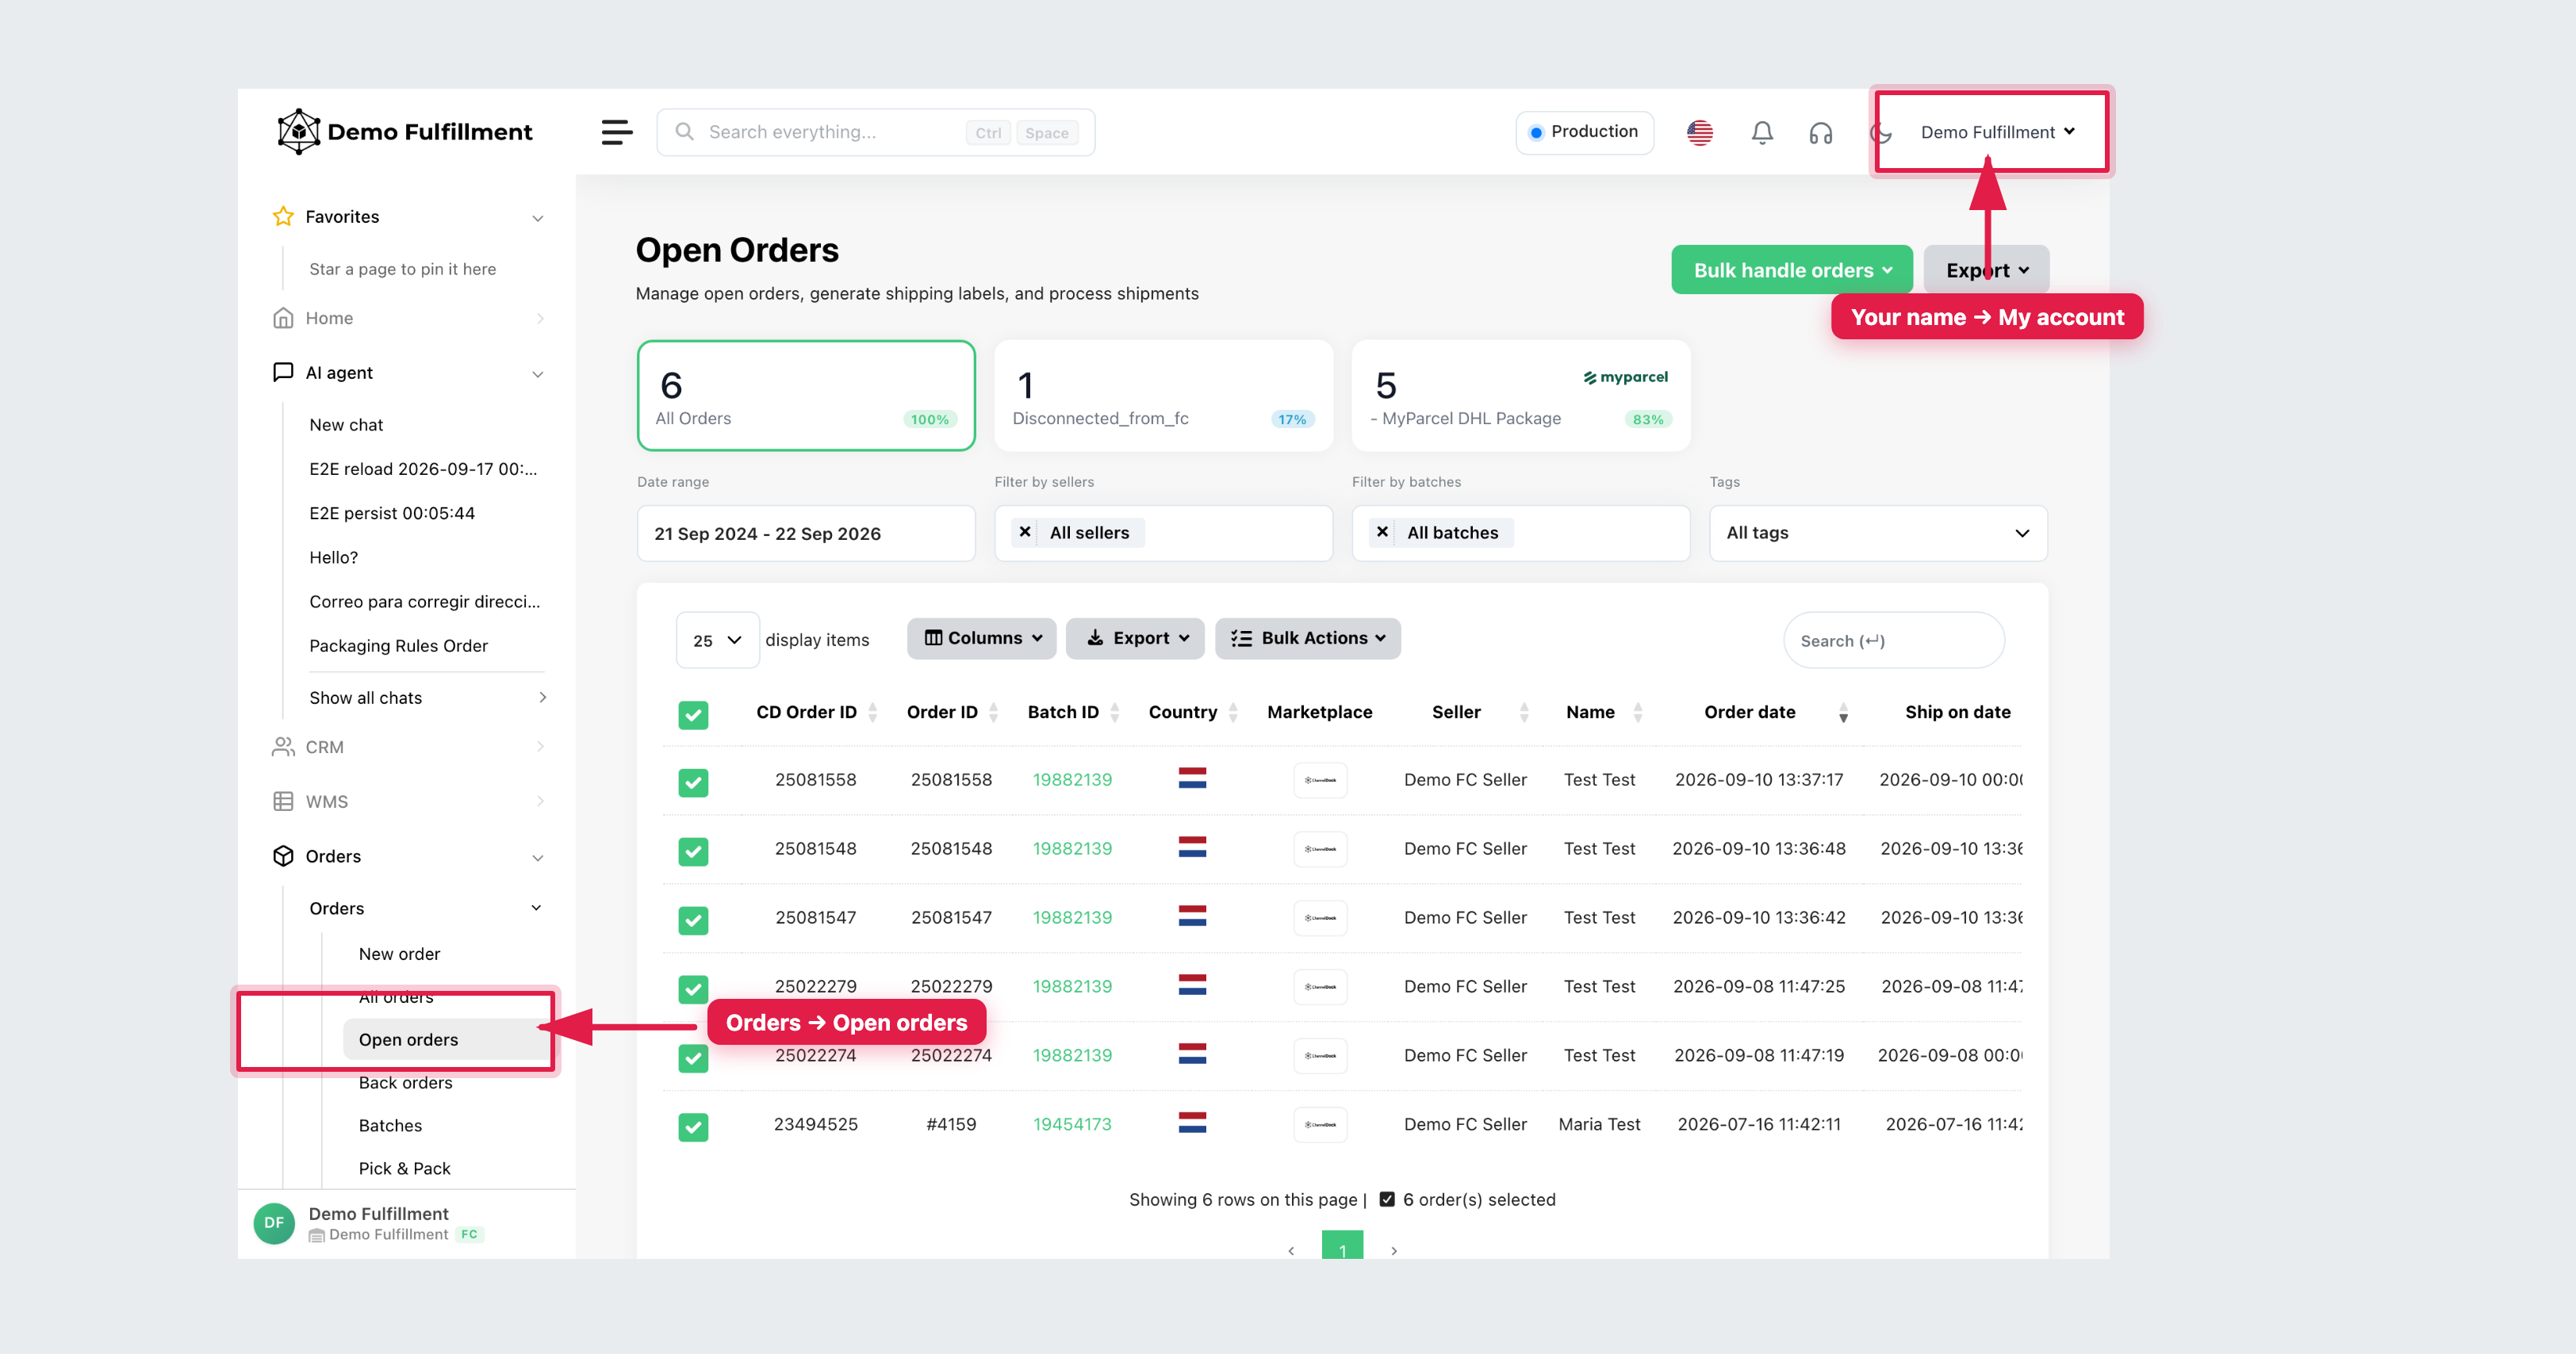Click the Favorites star icon
2576x1354 pixels.
[x=283, y=216]
